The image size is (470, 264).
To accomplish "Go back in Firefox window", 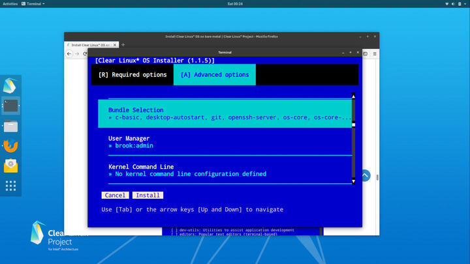I will 69,54.
